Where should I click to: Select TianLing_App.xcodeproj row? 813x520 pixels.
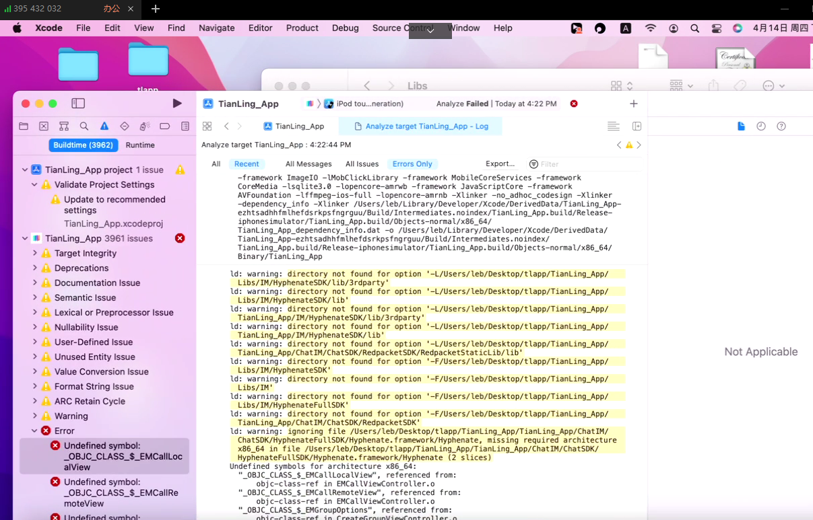pos(113,224)
